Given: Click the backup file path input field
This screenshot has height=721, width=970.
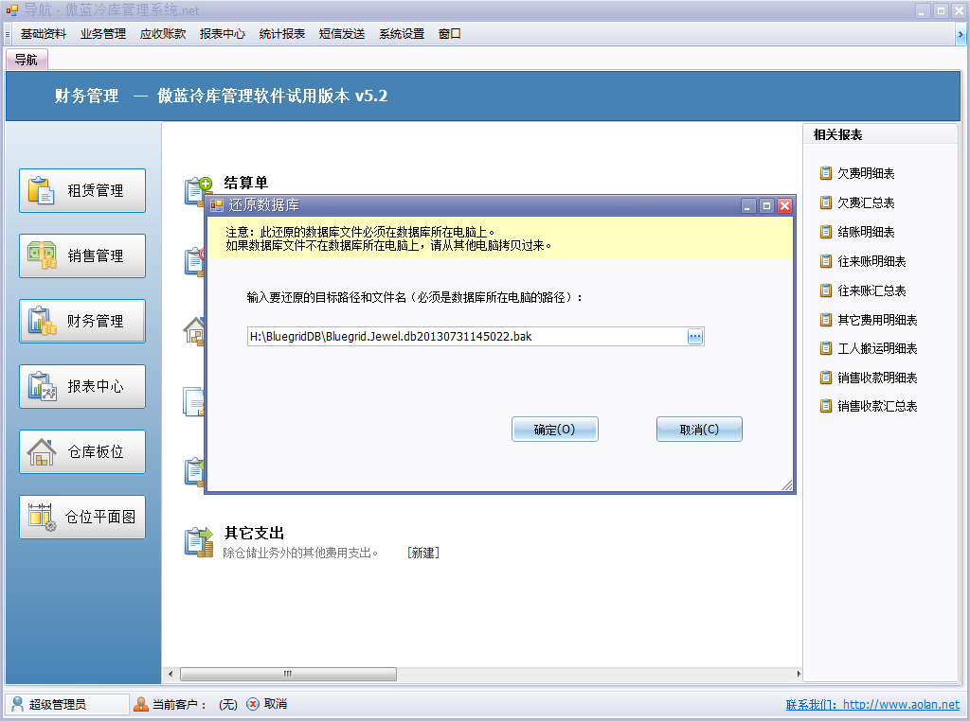Looking at the screenshot, I should coord(464,337).
